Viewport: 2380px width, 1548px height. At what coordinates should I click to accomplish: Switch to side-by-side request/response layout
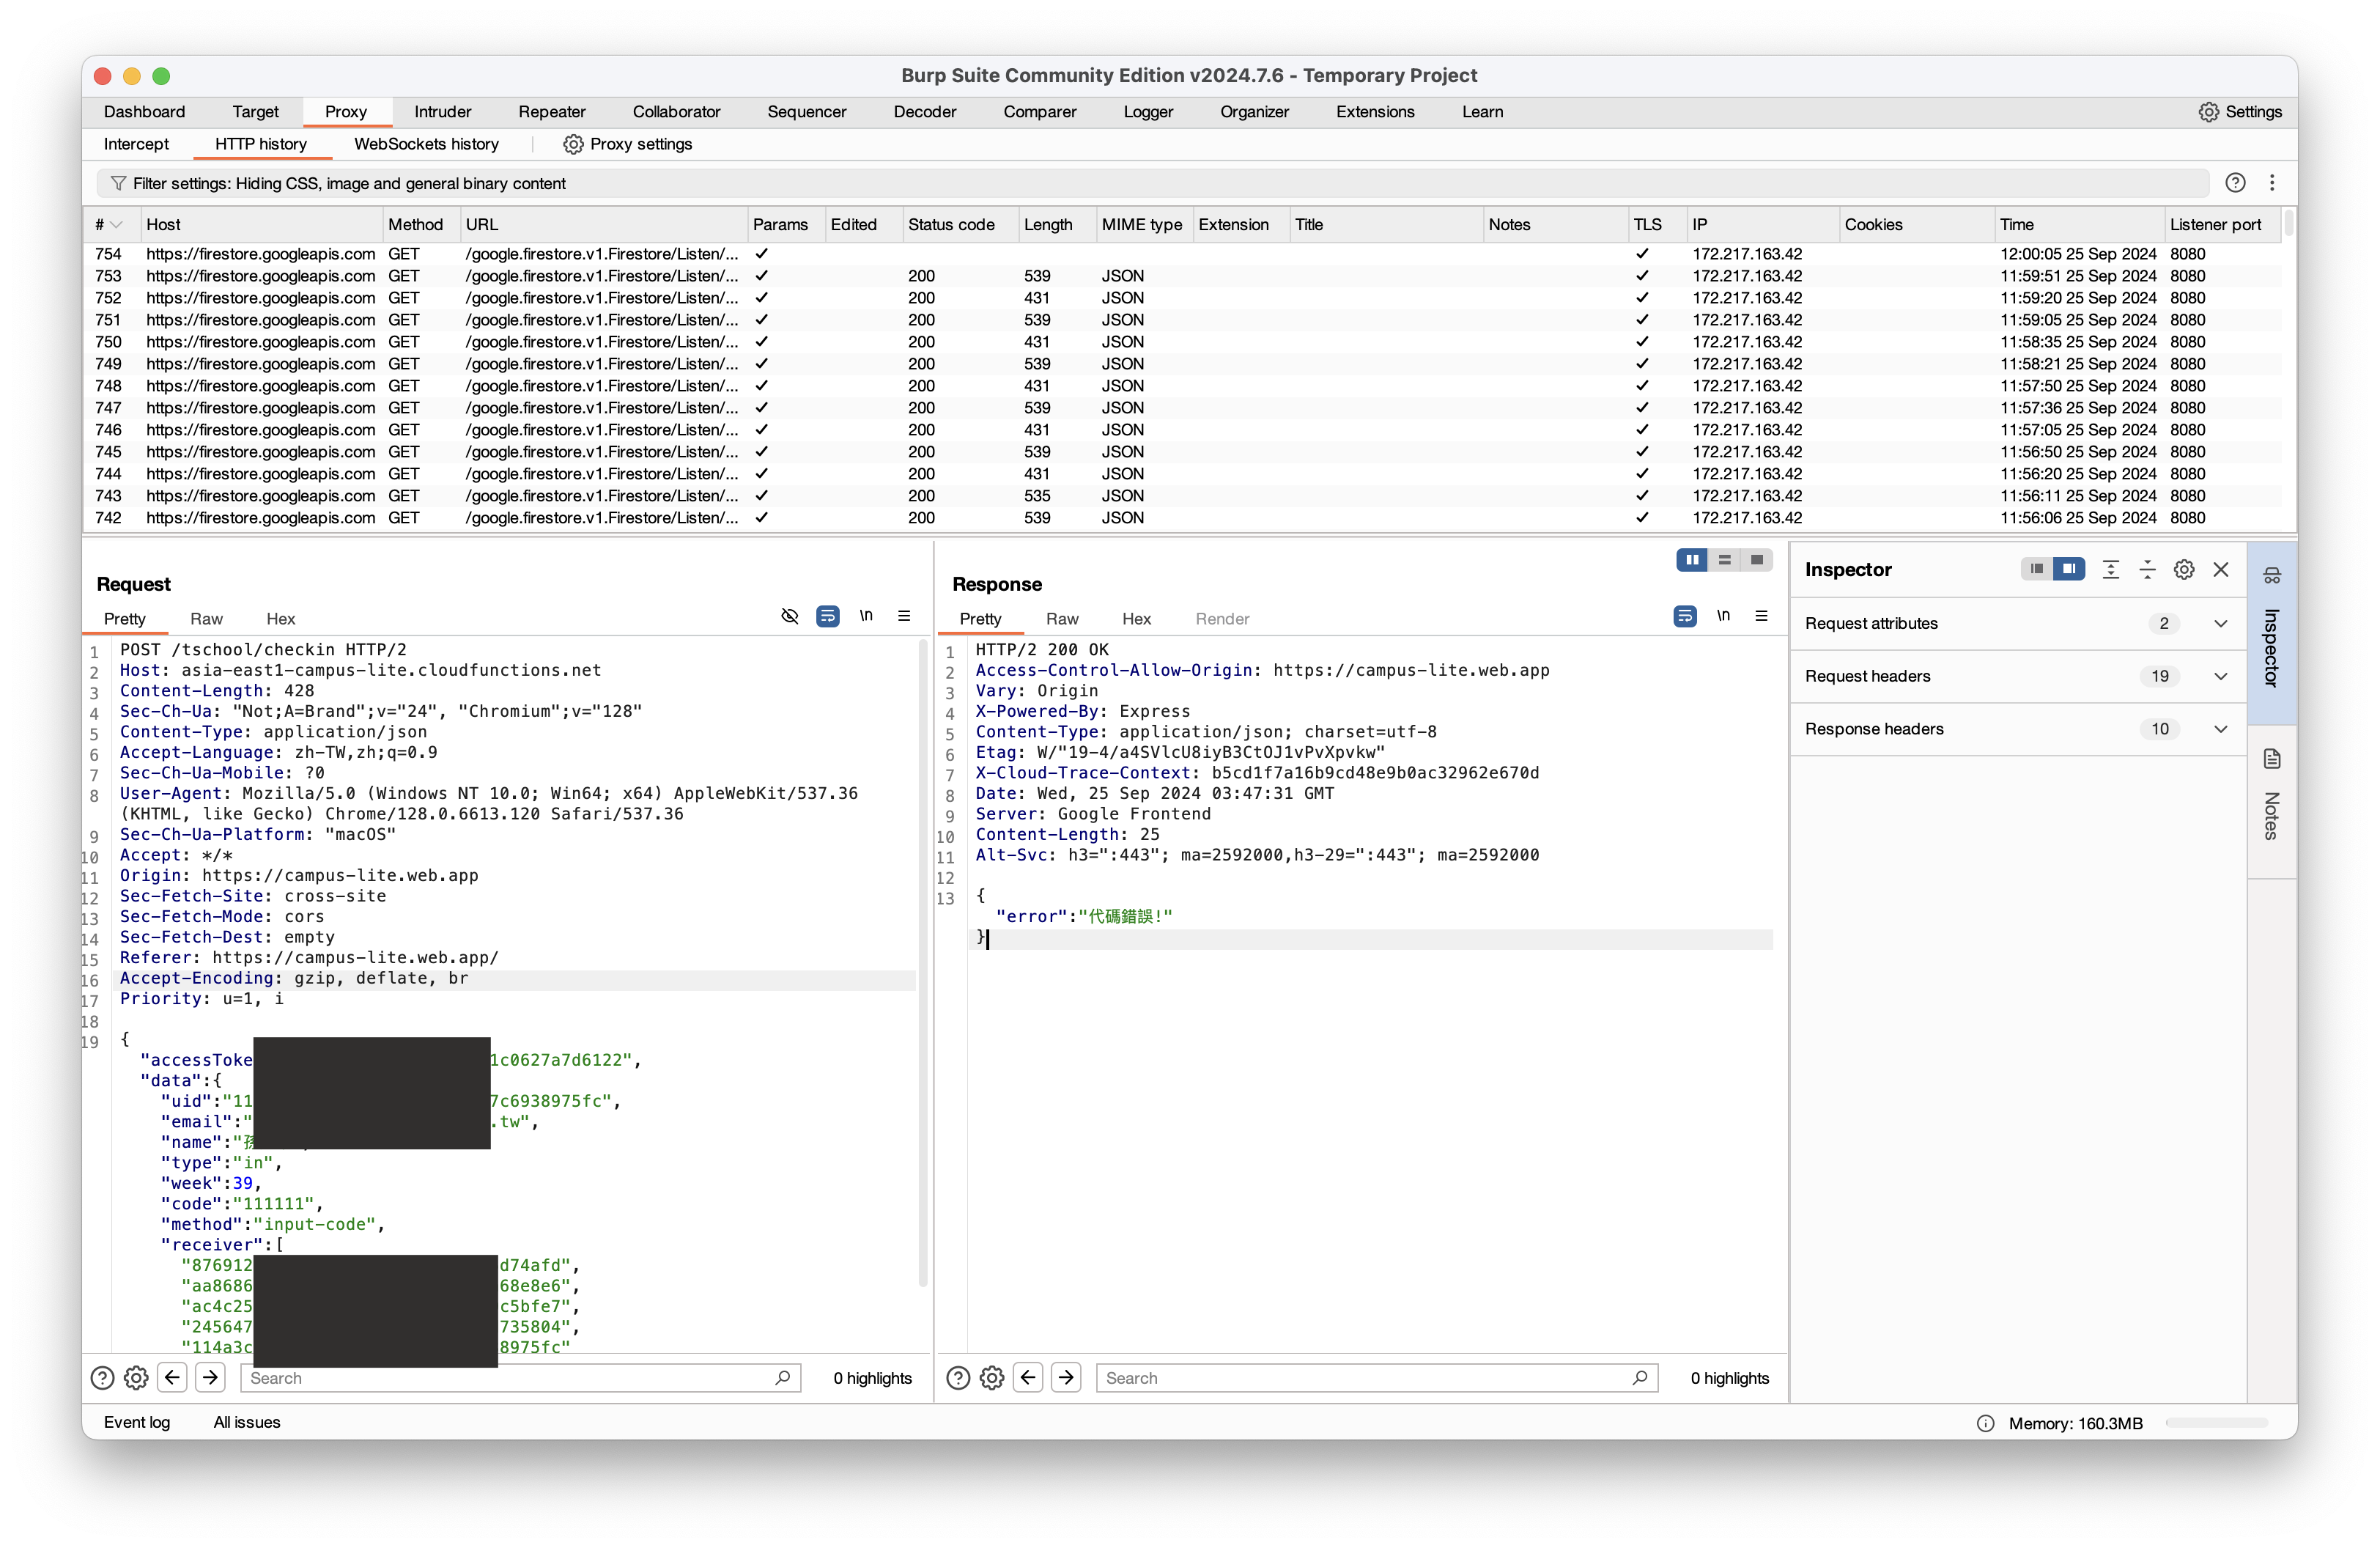1692,560
